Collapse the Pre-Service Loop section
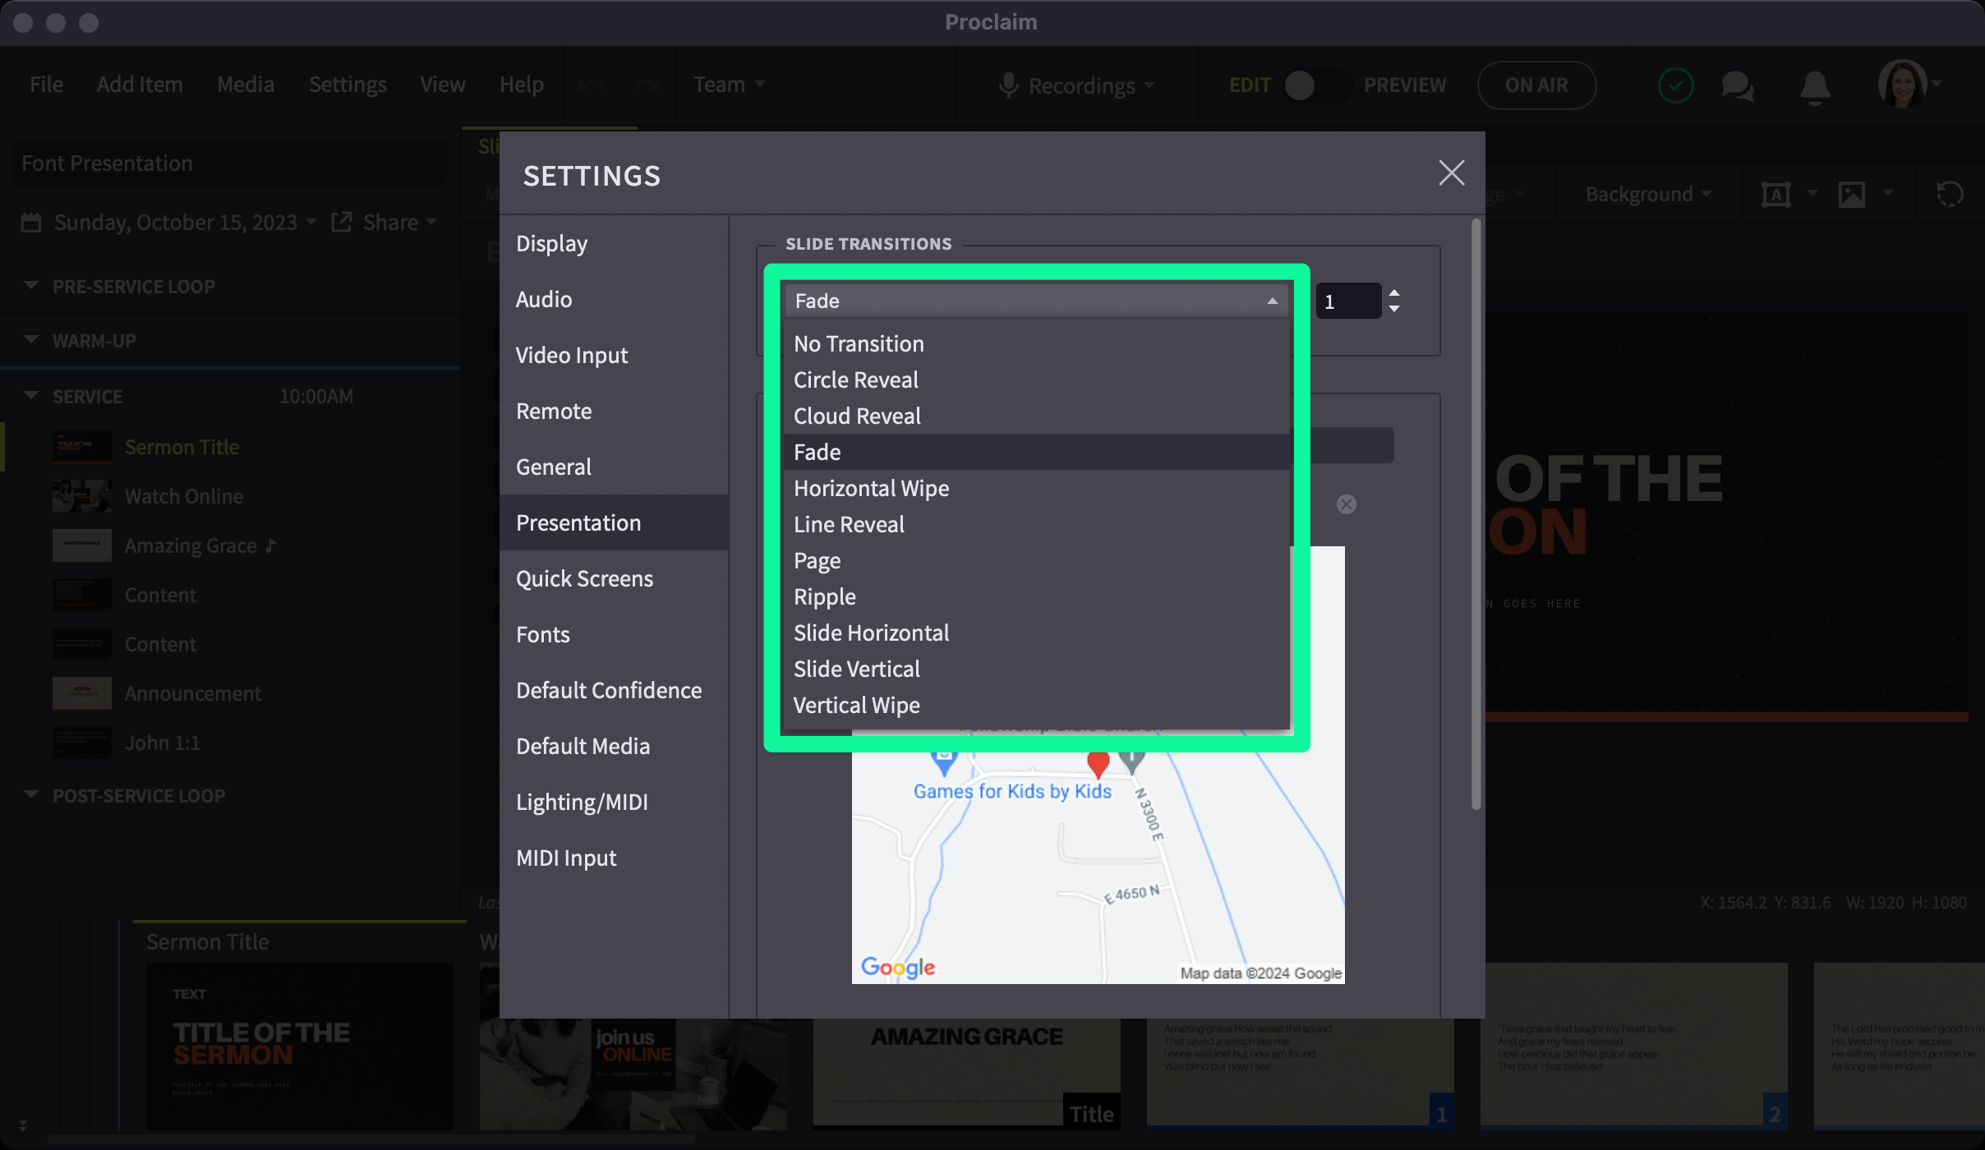The width and height of the screenshot is (1985, 1150). (x=31, y=285)
